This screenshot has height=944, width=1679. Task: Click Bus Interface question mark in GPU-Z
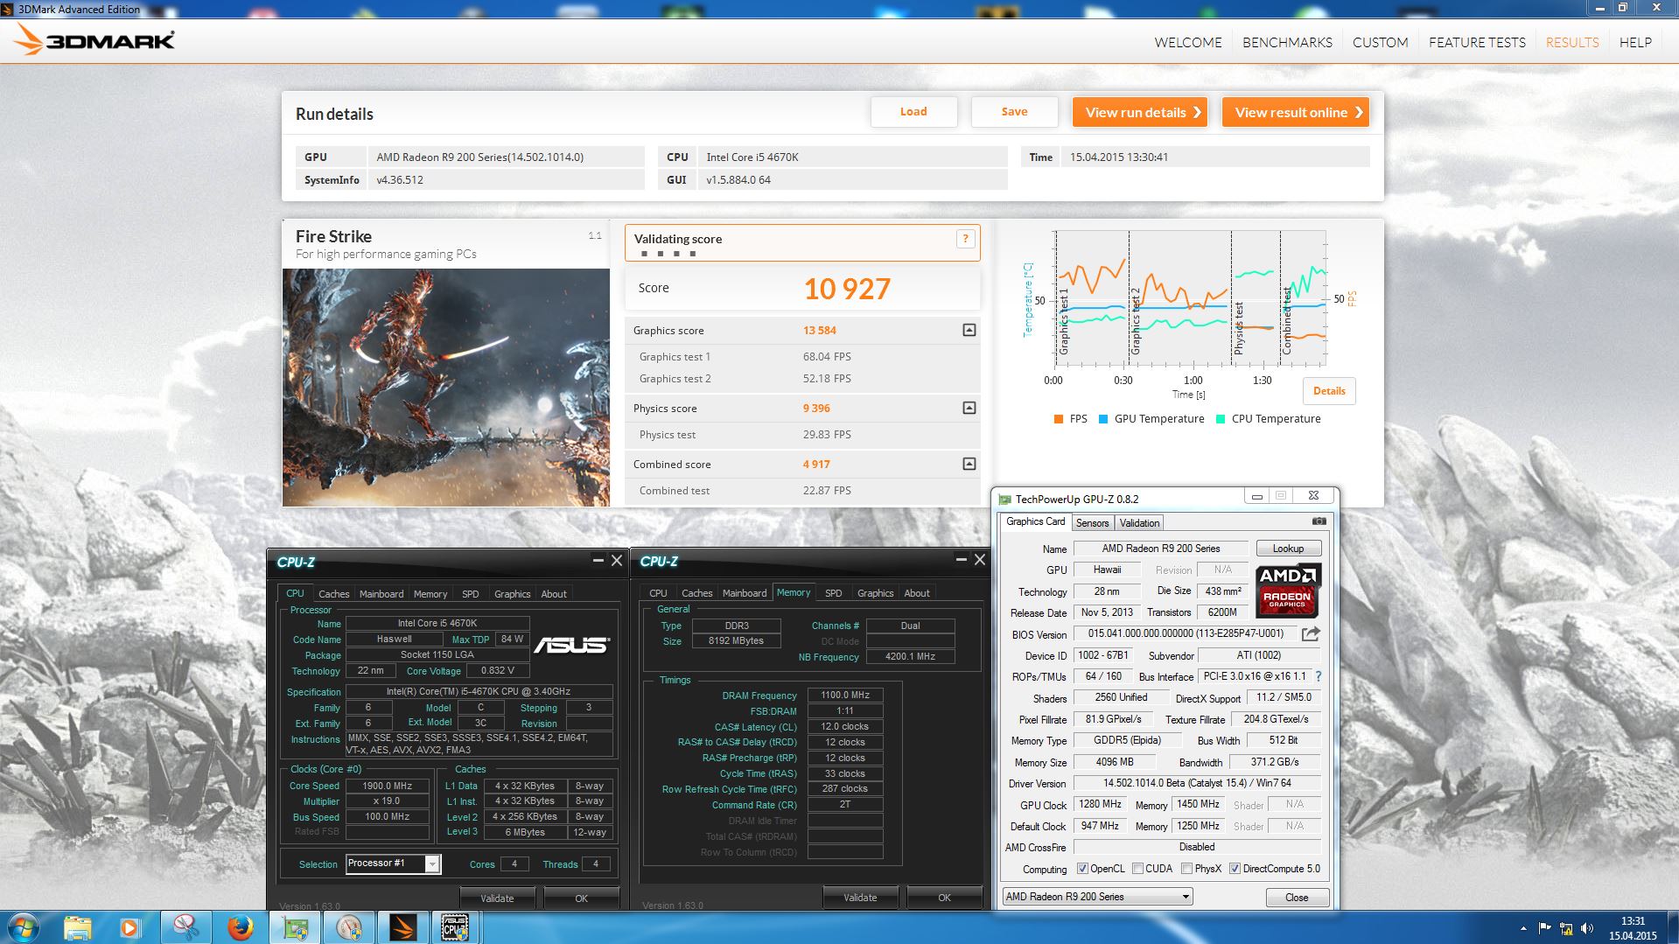1318,676
